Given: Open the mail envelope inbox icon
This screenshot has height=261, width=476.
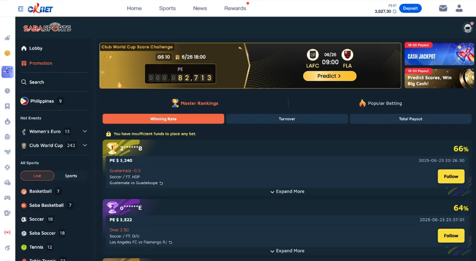Looking at the screenshot, I should tap(443, 9).
